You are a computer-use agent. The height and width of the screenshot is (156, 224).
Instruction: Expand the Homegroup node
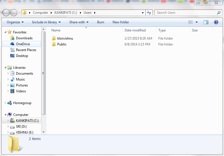click(5, 103)
